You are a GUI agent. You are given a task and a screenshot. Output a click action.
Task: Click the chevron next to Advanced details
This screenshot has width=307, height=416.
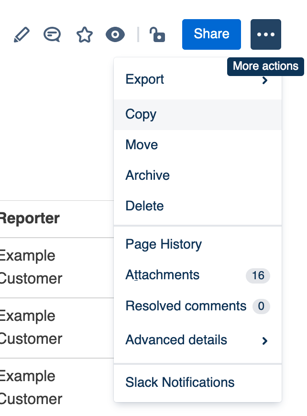pyautogui.click(x=264, y=341)
